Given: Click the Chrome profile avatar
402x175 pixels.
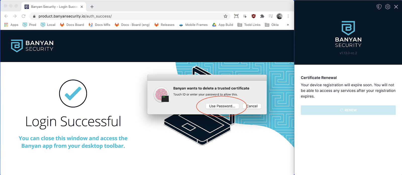Looking at the screenshot, I should click(x=279, y=16).
